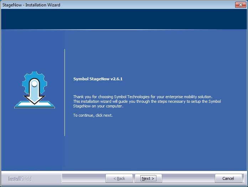
Task: Click the white vertical divider line
Action: (64, 93)
